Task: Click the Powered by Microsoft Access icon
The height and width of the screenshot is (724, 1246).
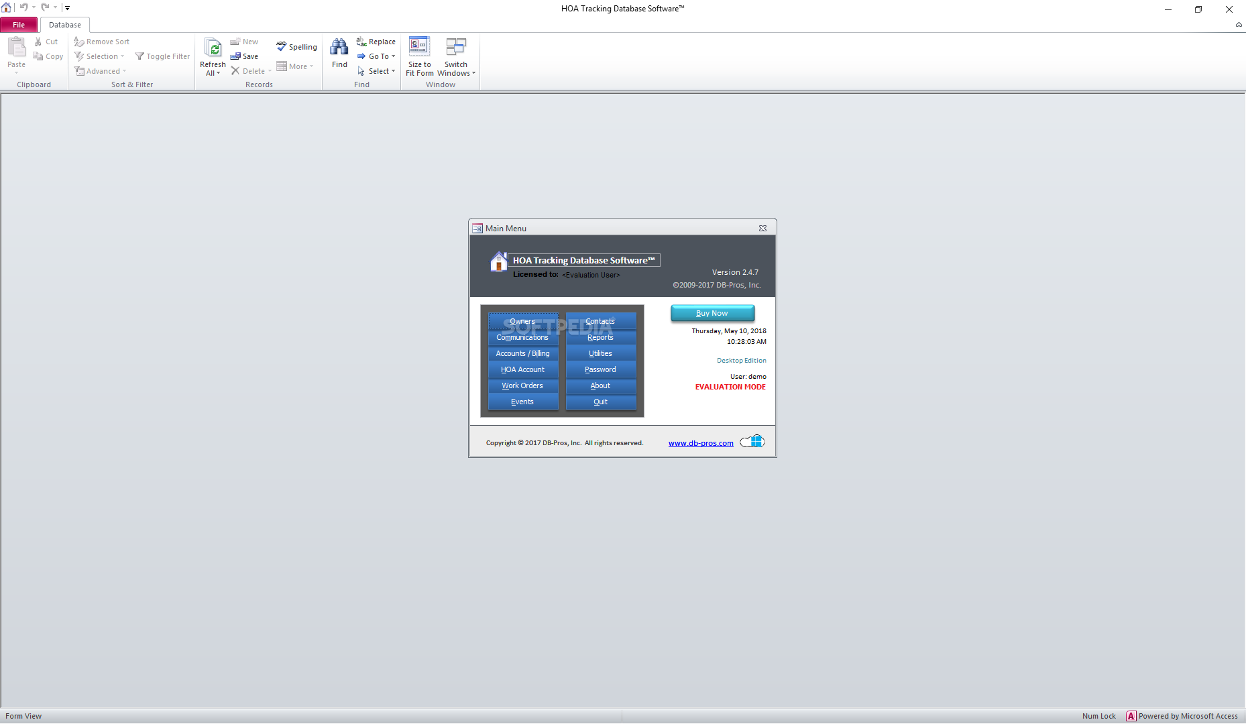Action: coord(1131,716)
